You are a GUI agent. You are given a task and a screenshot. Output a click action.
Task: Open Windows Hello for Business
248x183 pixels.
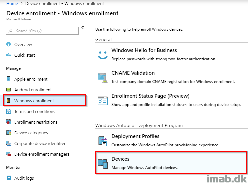171,54
